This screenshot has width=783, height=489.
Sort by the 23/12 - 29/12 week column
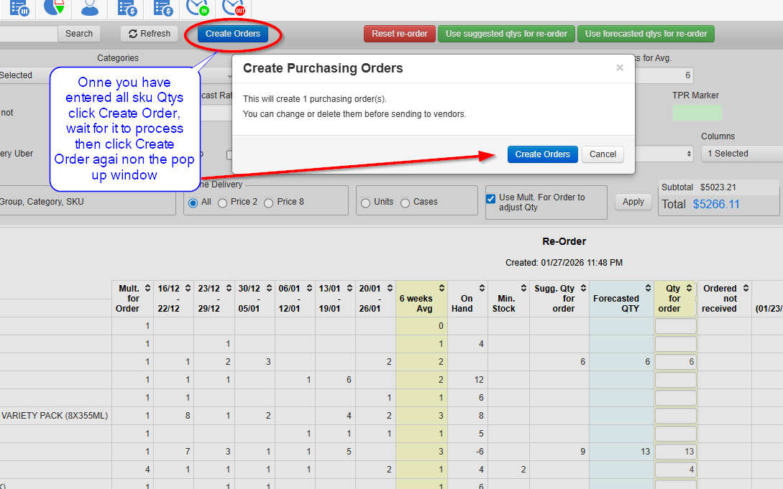(x=229, y=288)
